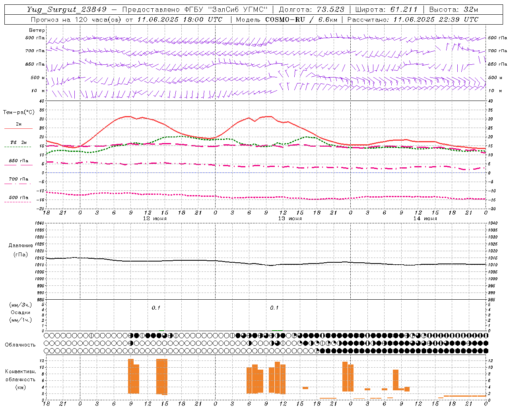This screenshot has height=407, width=509.
Task: Click the (км) unit label under convective cloudiness
Action: pos(20,387)
